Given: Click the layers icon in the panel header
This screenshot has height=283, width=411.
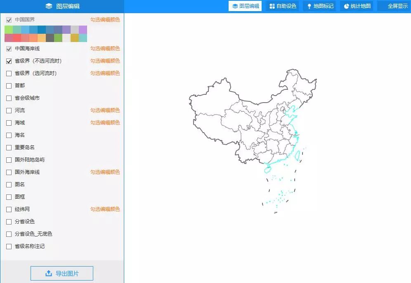Looking at the screenshot, I should [49, 6].
